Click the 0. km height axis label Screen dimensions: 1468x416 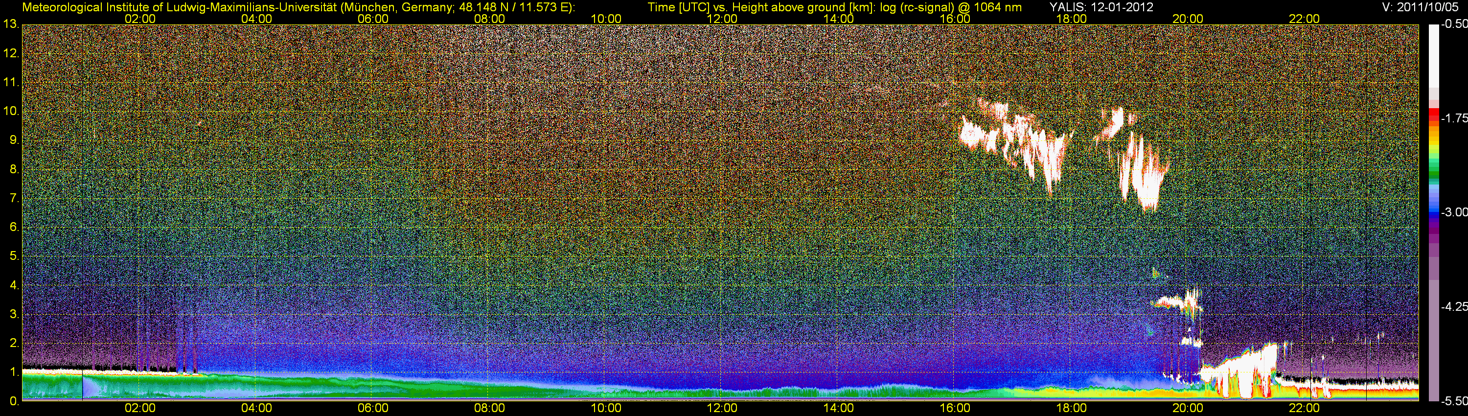pos(14,401)
